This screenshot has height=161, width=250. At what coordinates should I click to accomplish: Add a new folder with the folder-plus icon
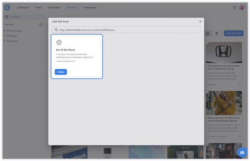tap(41, 24)
